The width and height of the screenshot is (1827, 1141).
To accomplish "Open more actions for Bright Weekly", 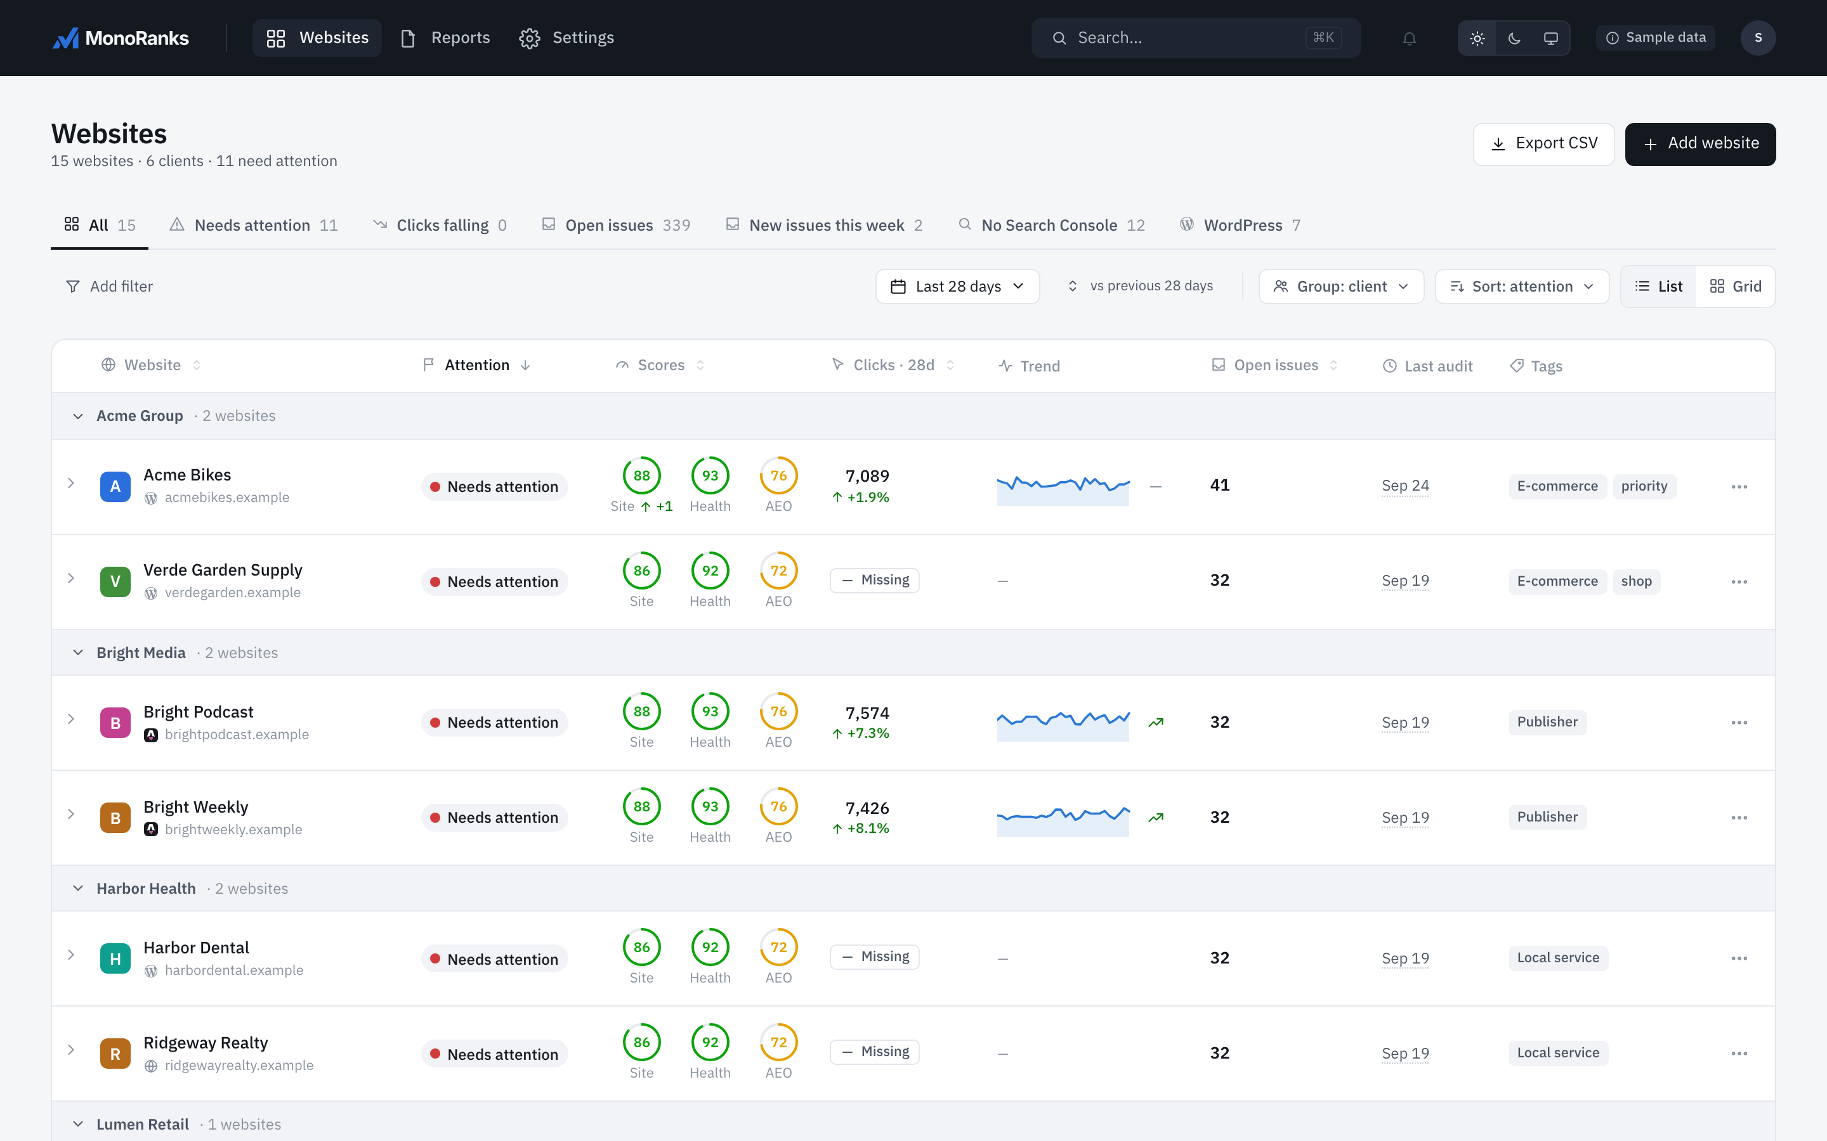I will 1739,818.
